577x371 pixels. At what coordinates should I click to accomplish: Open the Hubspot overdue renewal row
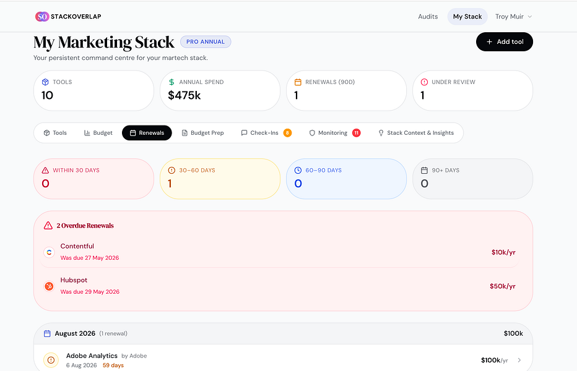click(279, 286)
